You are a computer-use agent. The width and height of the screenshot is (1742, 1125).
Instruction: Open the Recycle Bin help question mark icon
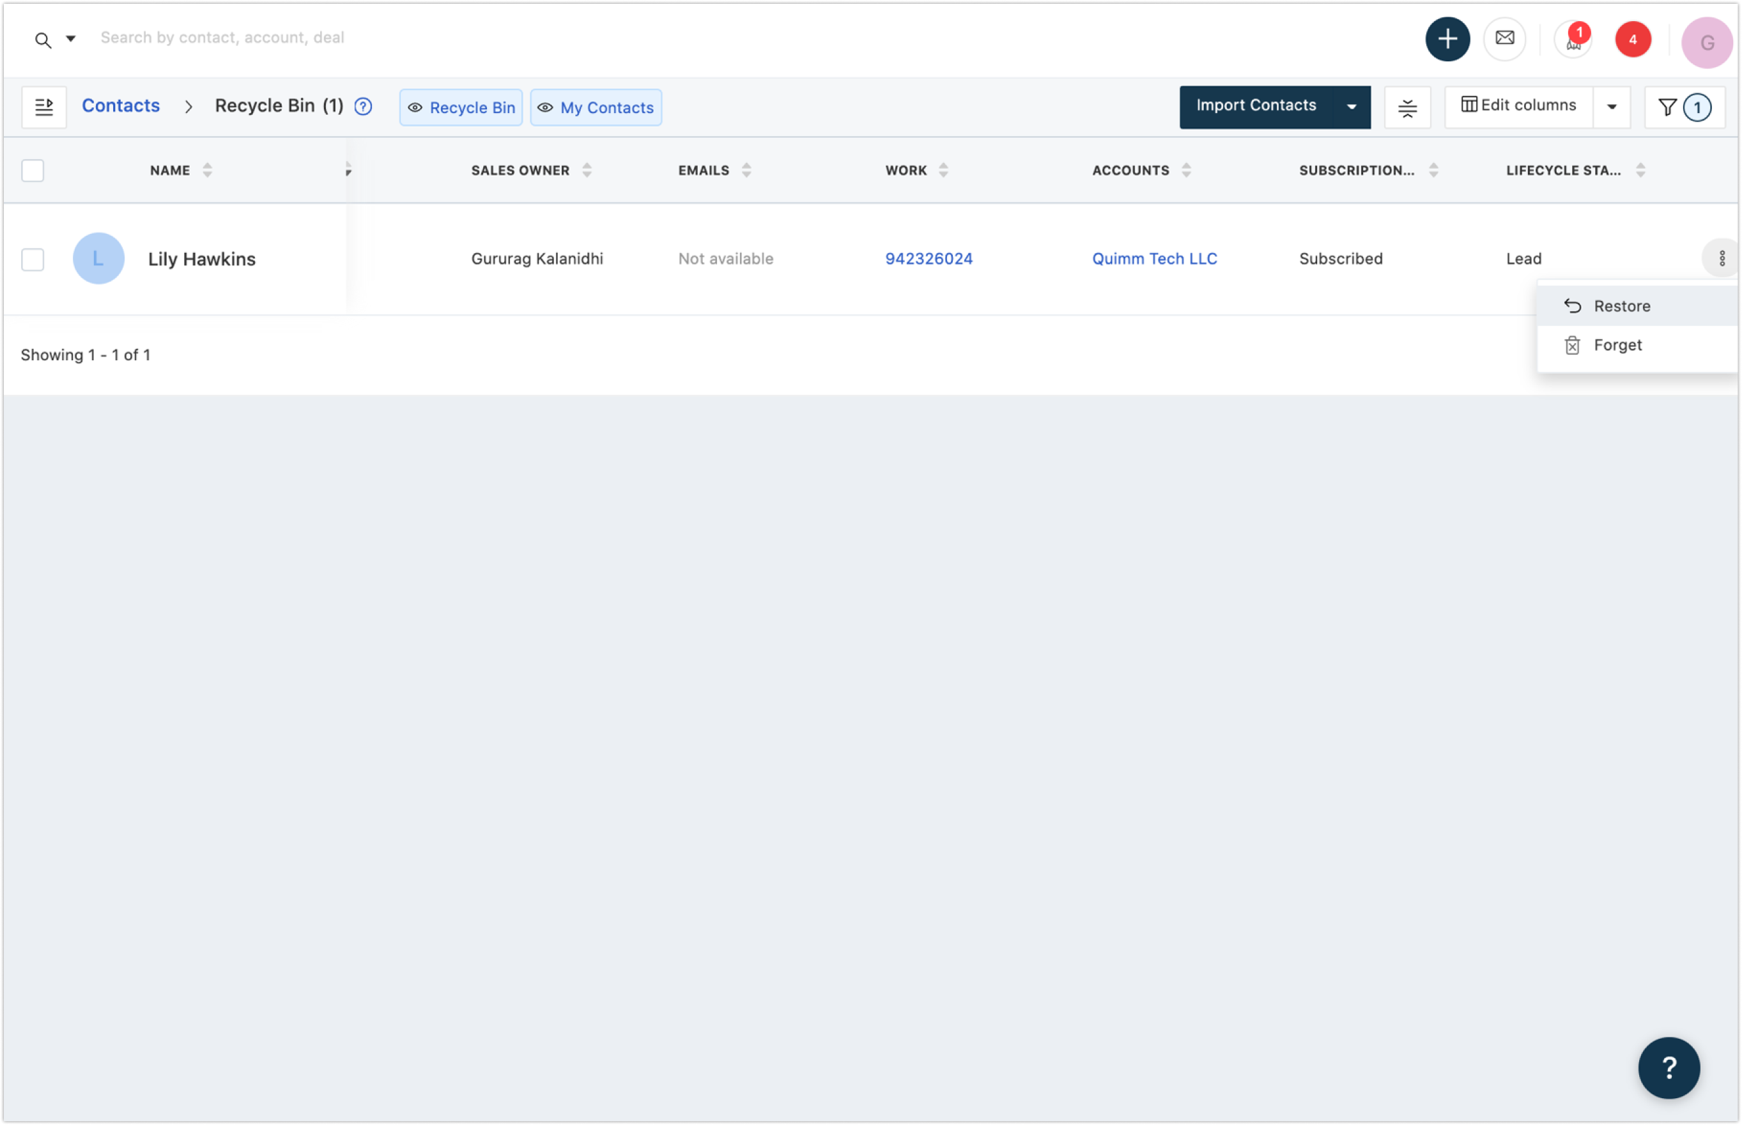pyautogui.click(x=362, y=107)
